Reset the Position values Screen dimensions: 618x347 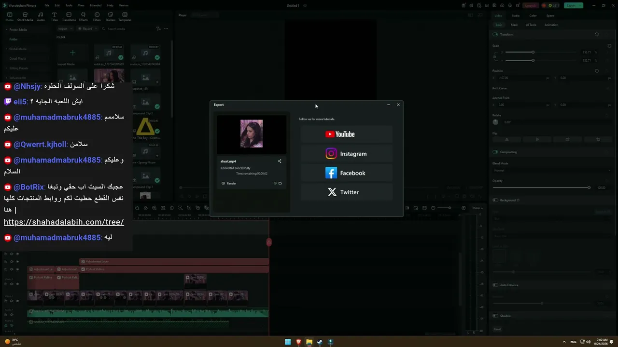597,71
